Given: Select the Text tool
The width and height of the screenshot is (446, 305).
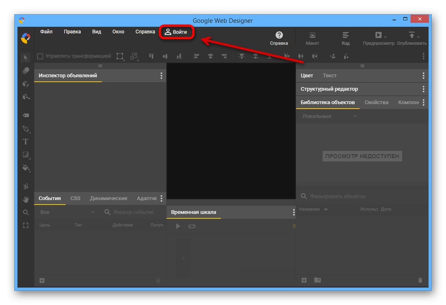Looking at the screenshot, I should [x=26, y=142].
